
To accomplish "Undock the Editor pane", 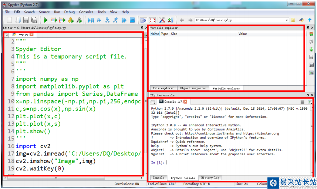I will pyautogui.click(x=142, y=28).
